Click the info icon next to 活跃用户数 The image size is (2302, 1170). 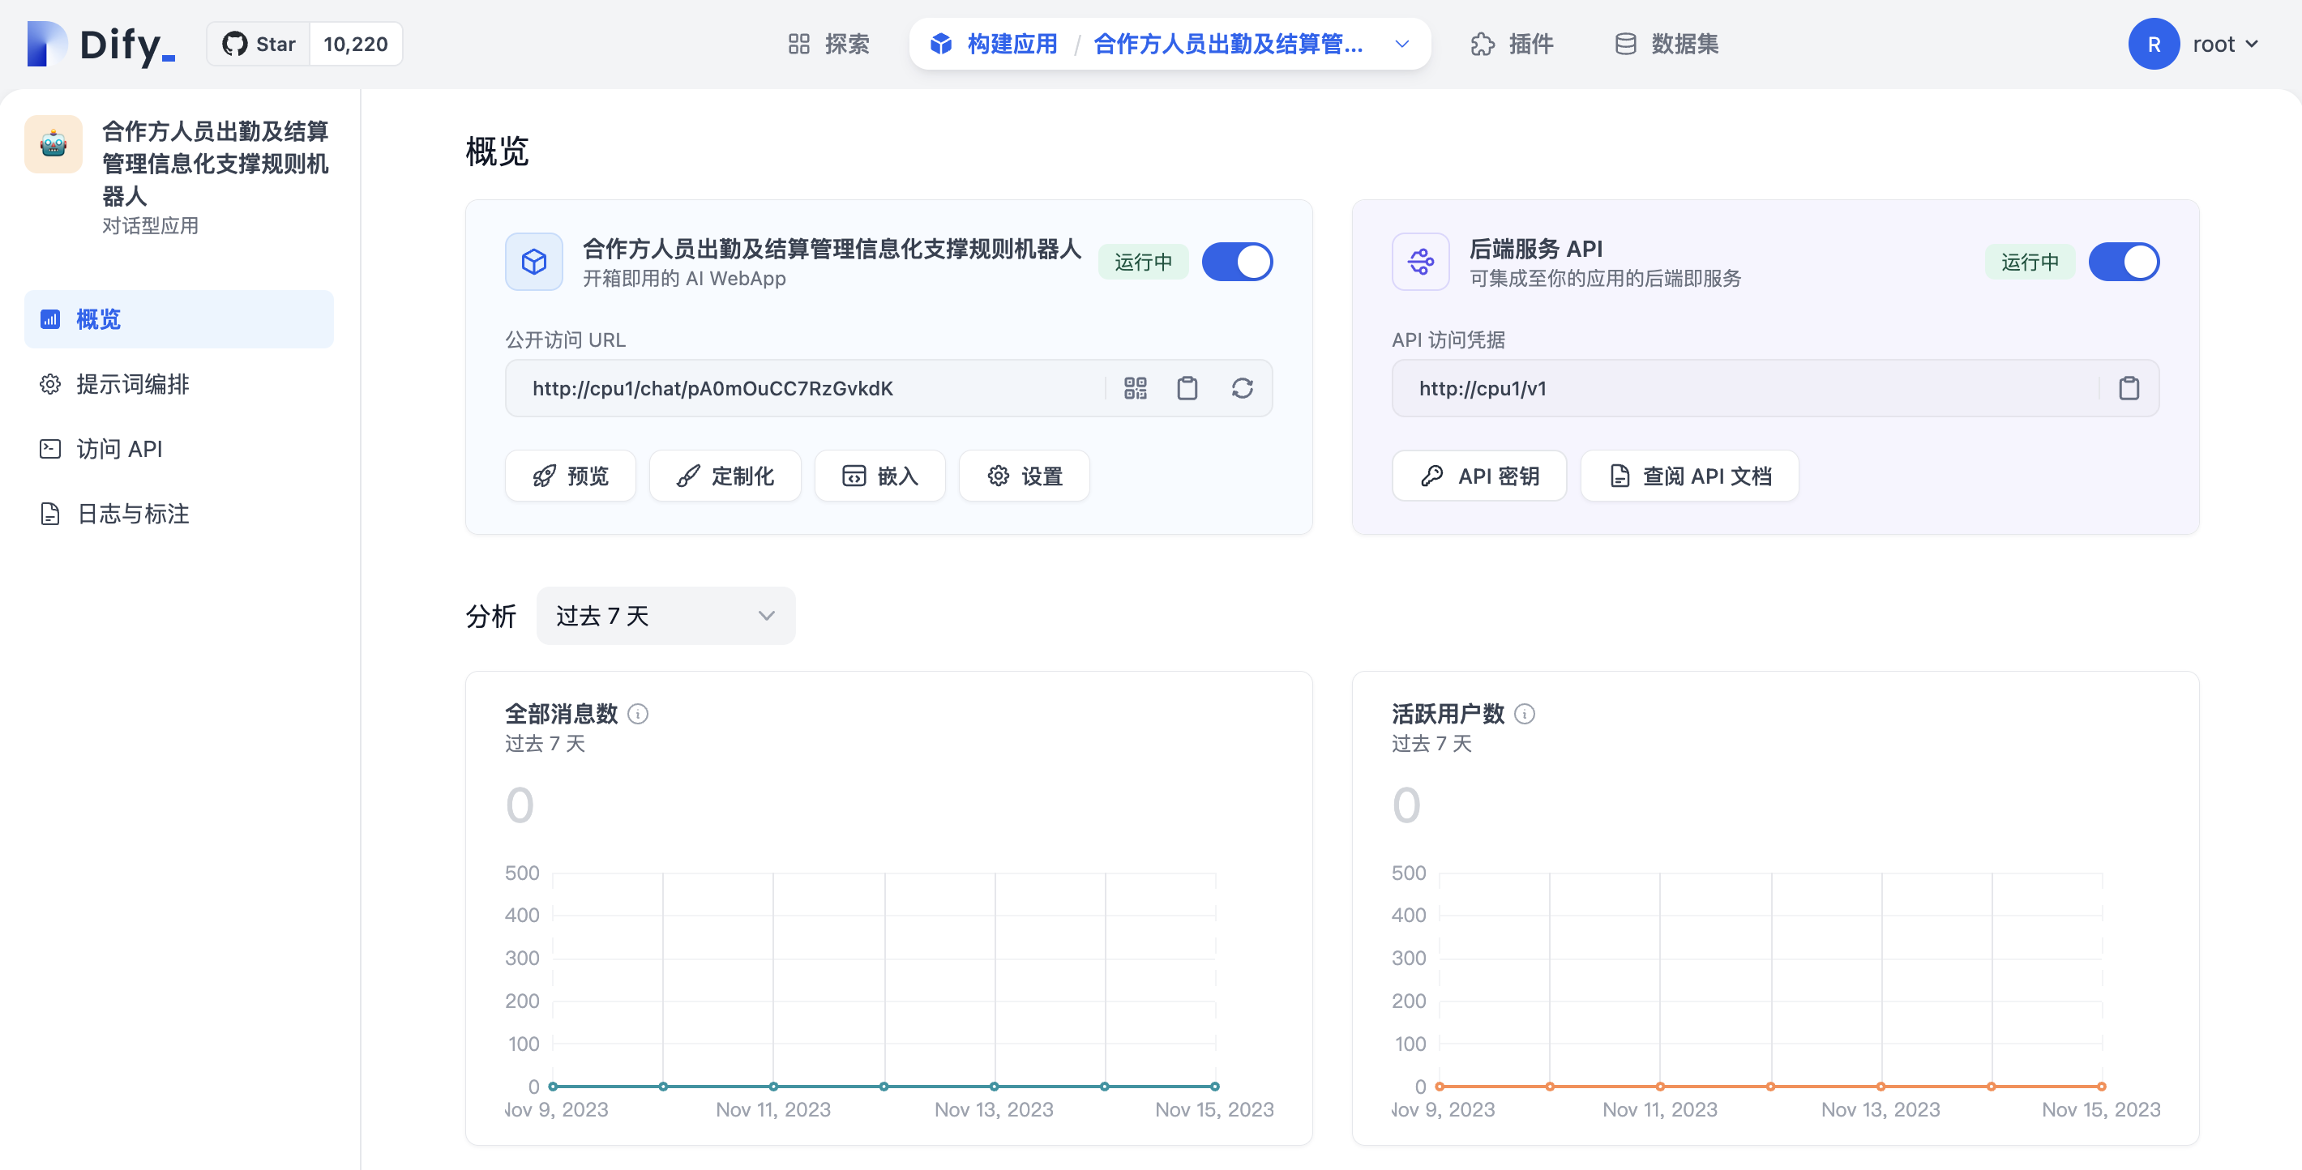click(x=1525, y=714)
